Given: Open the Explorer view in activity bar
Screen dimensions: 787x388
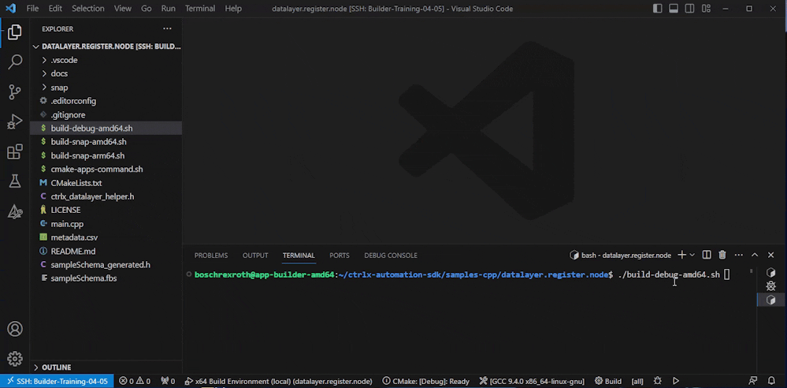Looking at the screenshot, I should (x=14, y=32).
